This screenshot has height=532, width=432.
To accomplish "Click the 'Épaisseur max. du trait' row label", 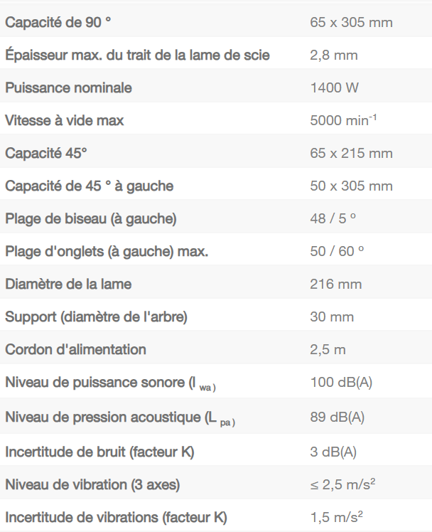I will tap(137, 55).
